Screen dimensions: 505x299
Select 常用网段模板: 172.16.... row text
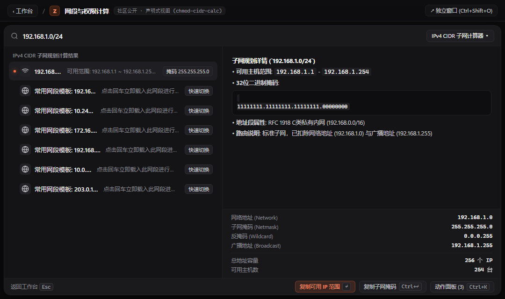click(x=66, y=130)
